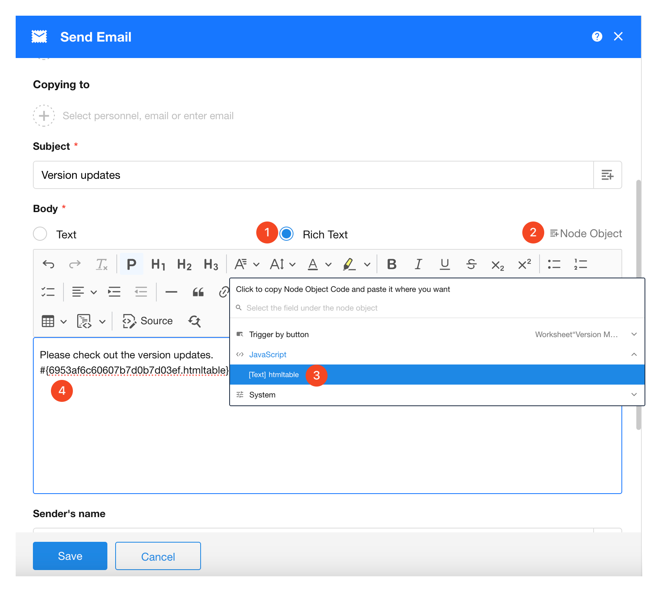Image resolution: width=661 pixels, height=592 pixels.
Task: Collapse the JavaScript node entry
Action: point(634,354)
